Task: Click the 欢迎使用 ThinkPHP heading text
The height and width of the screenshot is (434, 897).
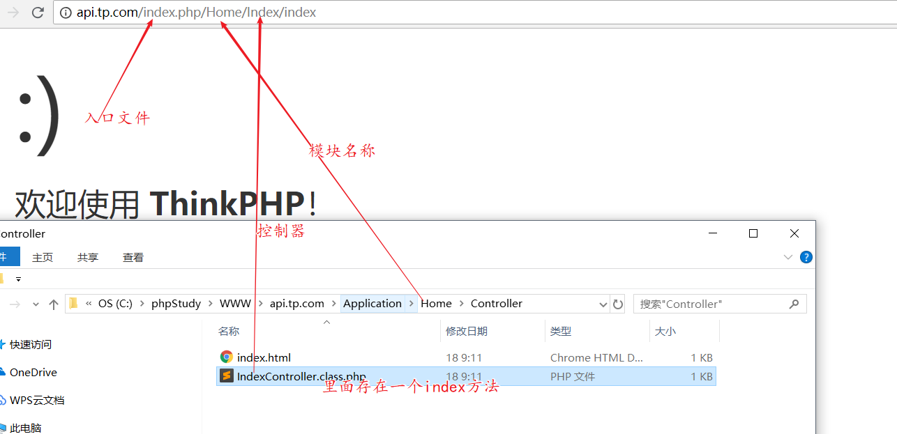Action: click(166, 203)
